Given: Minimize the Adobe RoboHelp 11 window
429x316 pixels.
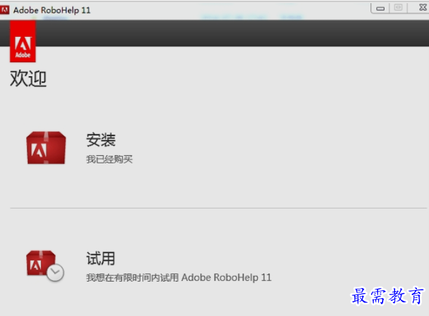Looking at the screenshot, I should [x=380, y=8].
